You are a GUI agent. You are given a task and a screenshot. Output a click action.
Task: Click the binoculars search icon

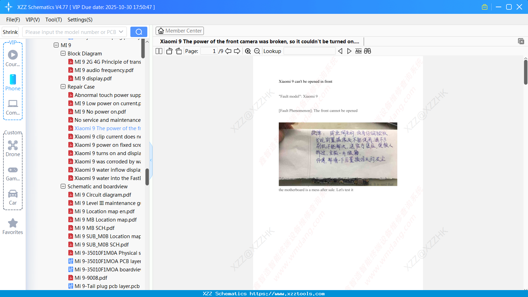click(367, 51)
